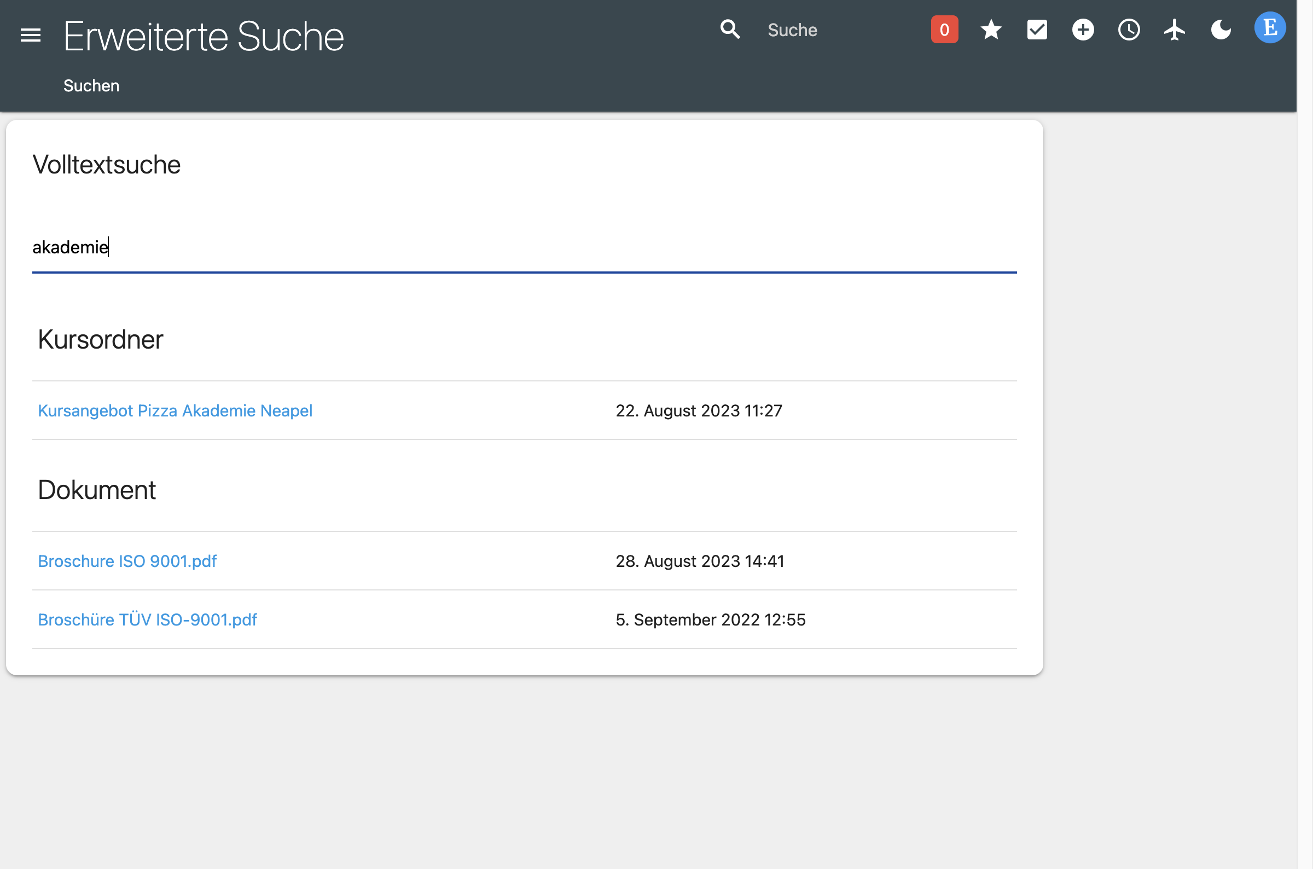Open the hamburger navigation menu
The width and height of the screenshot is (1313, 869).
pos(31,36)
